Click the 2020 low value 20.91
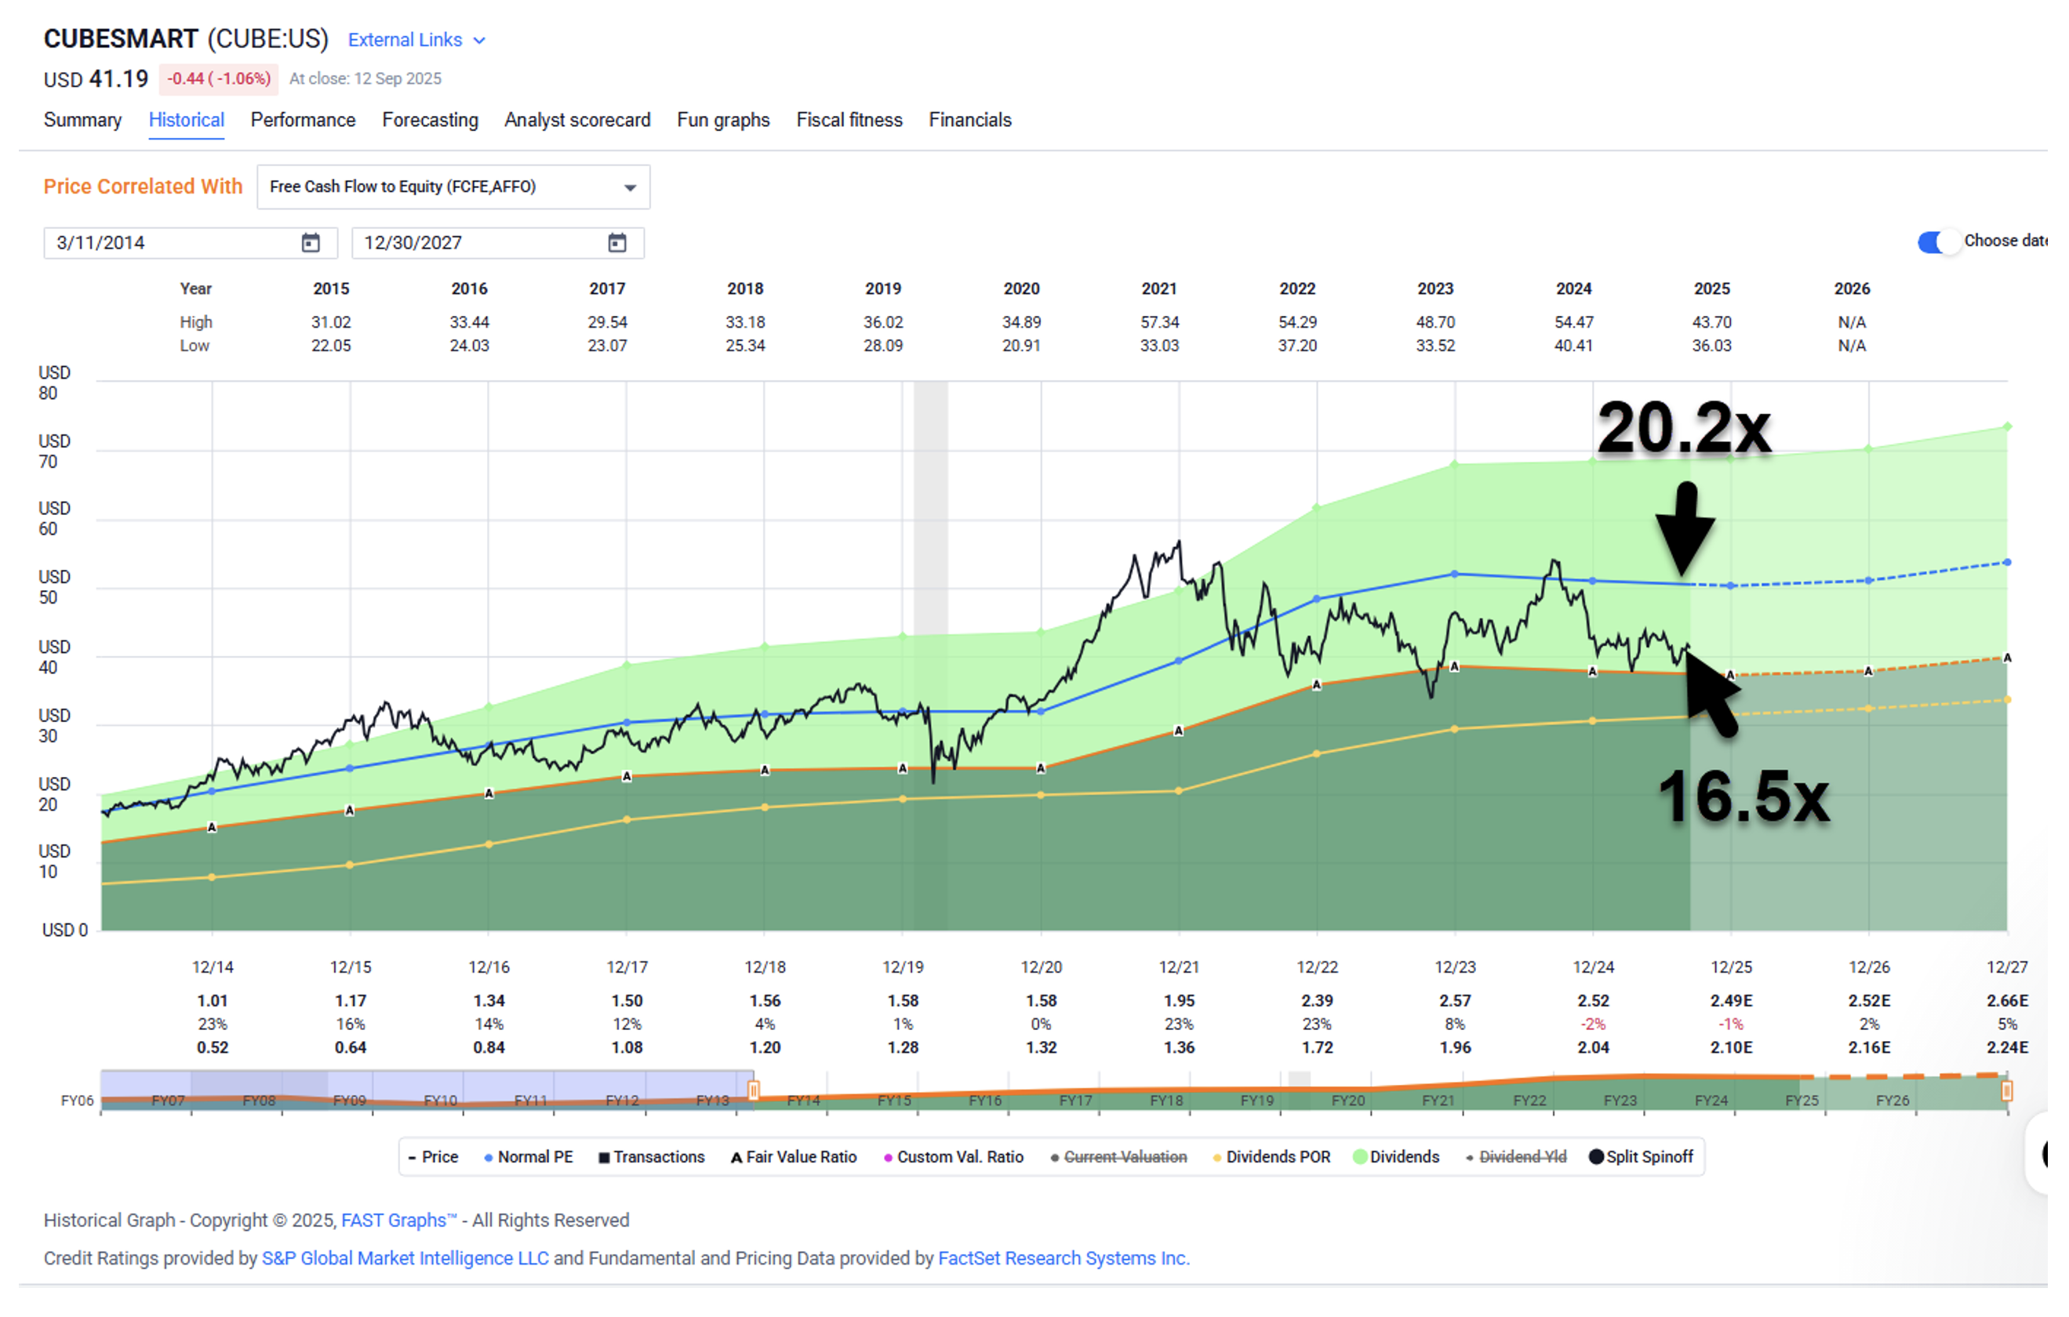The height and width of the screenshot is (1317, 2069). tap(1022, 346)
